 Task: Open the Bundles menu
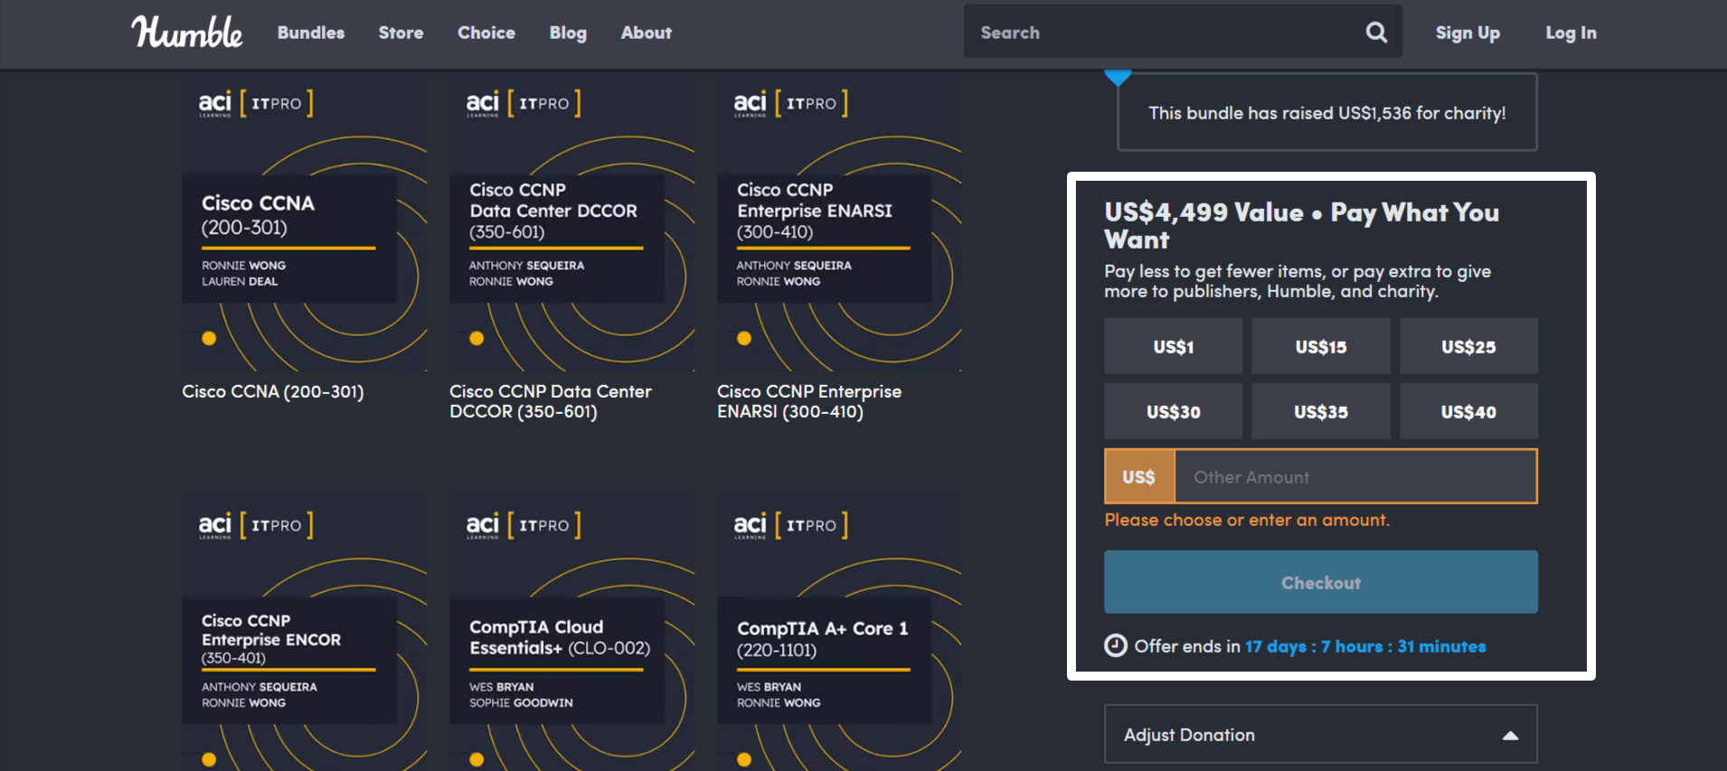(310, 33)
